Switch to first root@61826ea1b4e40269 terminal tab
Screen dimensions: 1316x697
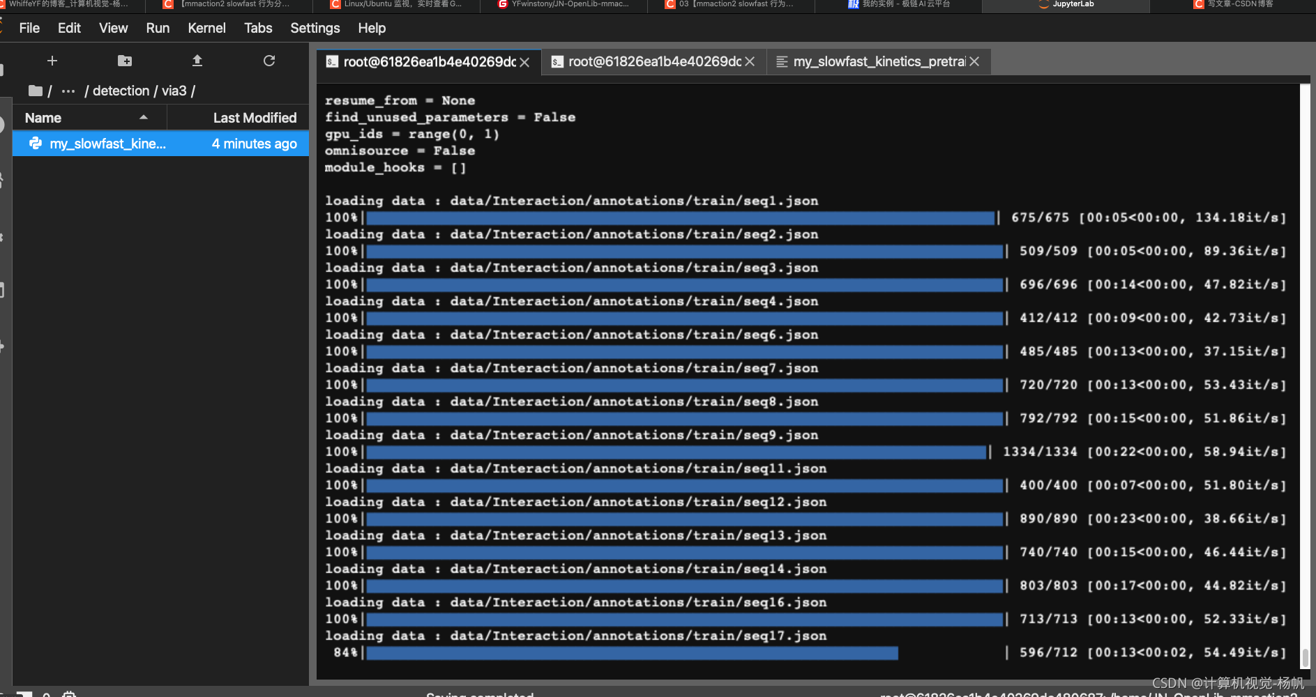tap(429, 62)
